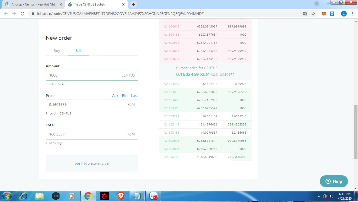The image size is (358, 202).
Task: Select bid order priced 0.1603559
Action: click(205, 84)
